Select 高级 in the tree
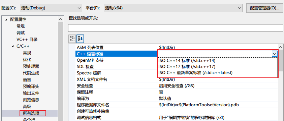The height and width of the screenshot is (121, 284). point(27,106)
